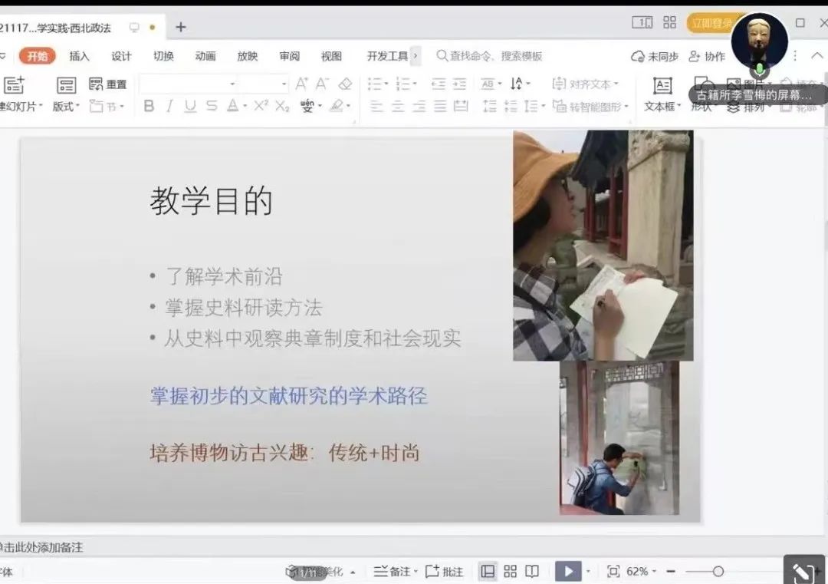Start slideshow with the play button
This screenshot has height=584, width=828.
pos(567,571)
